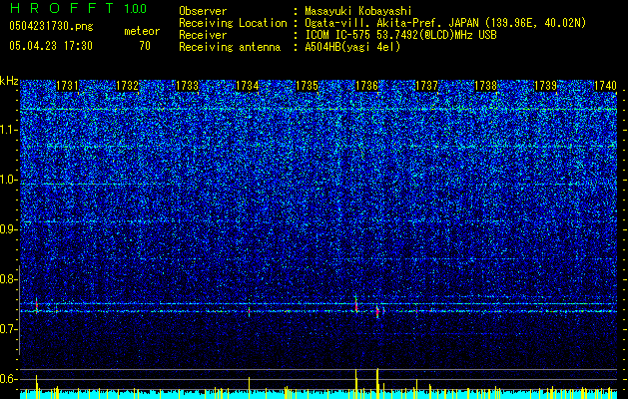Image resolution: width=628 pixels, height=399 pixels.
Task: Click the 1.0 kHz axis label
Action: [x=9, y=180]
